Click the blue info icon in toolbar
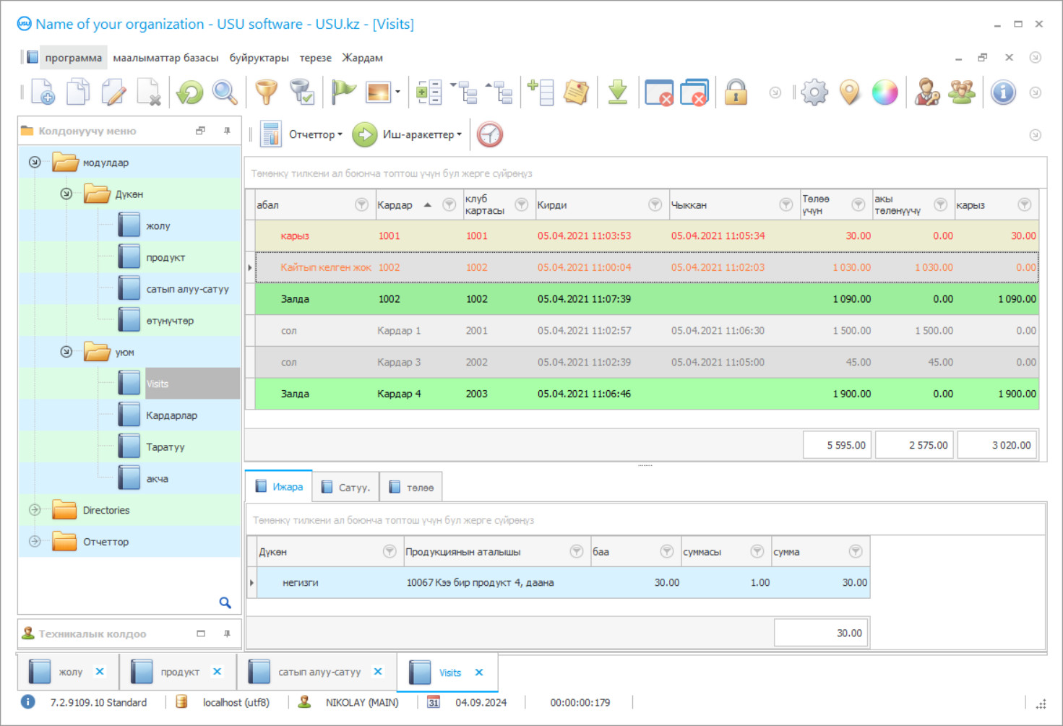Image resolution: width=1063 pixels, height=726 pixels. pos(1003,92)
